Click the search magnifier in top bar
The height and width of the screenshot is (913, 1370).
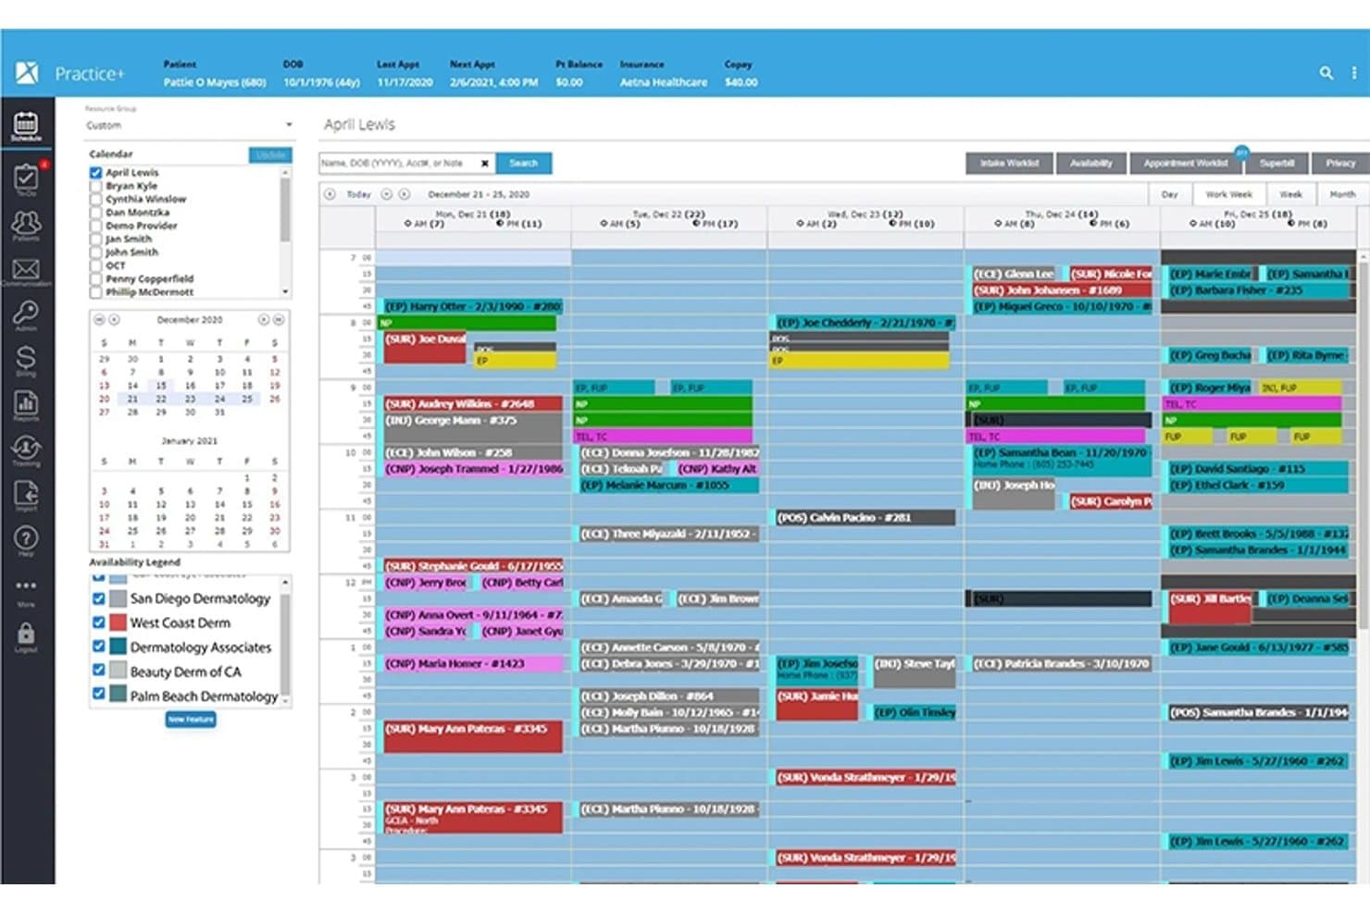pos(1326,73)
